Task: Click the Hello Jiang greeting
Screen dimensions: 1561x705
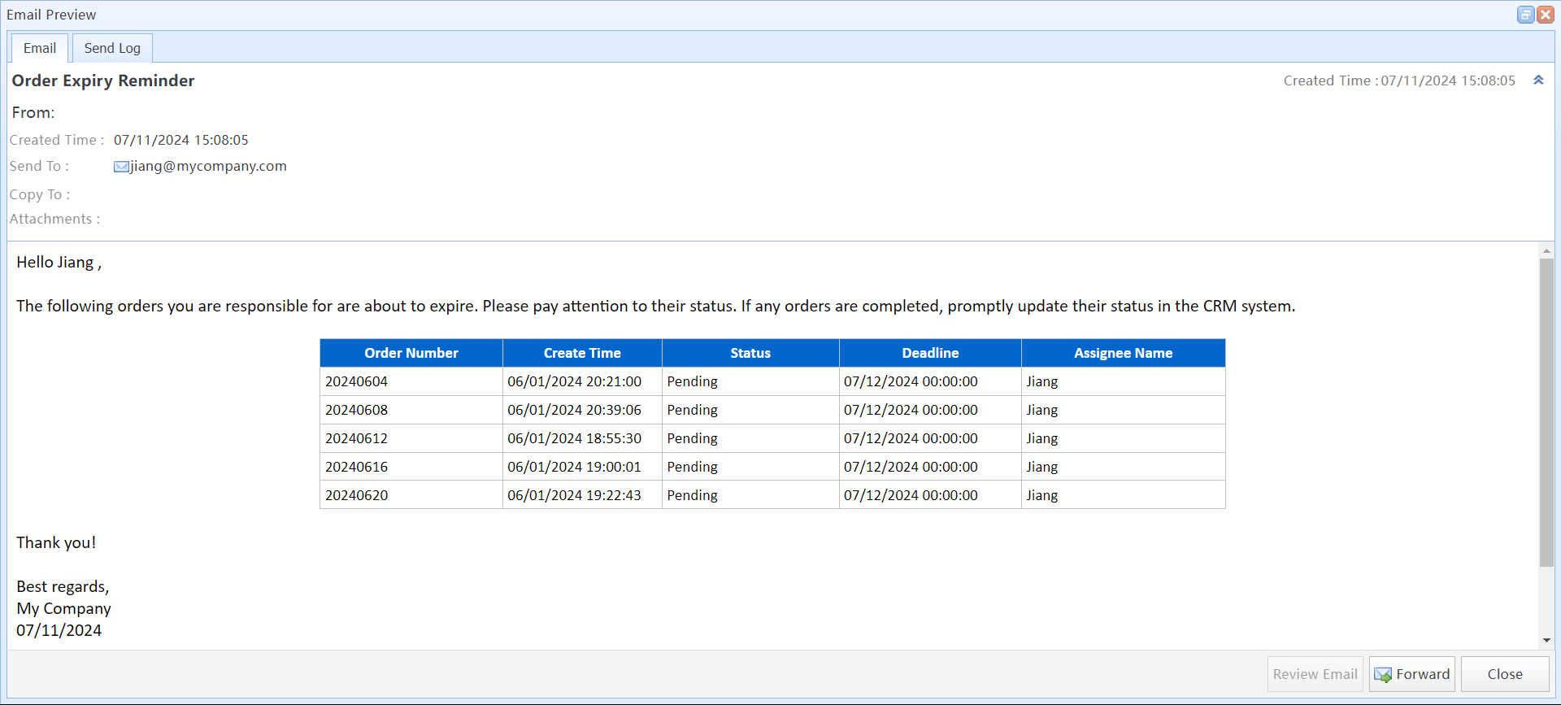Action: [x=59, y=263]
